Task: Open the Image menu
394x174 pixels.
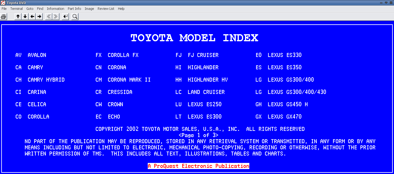Action: [x=89, y=9]
